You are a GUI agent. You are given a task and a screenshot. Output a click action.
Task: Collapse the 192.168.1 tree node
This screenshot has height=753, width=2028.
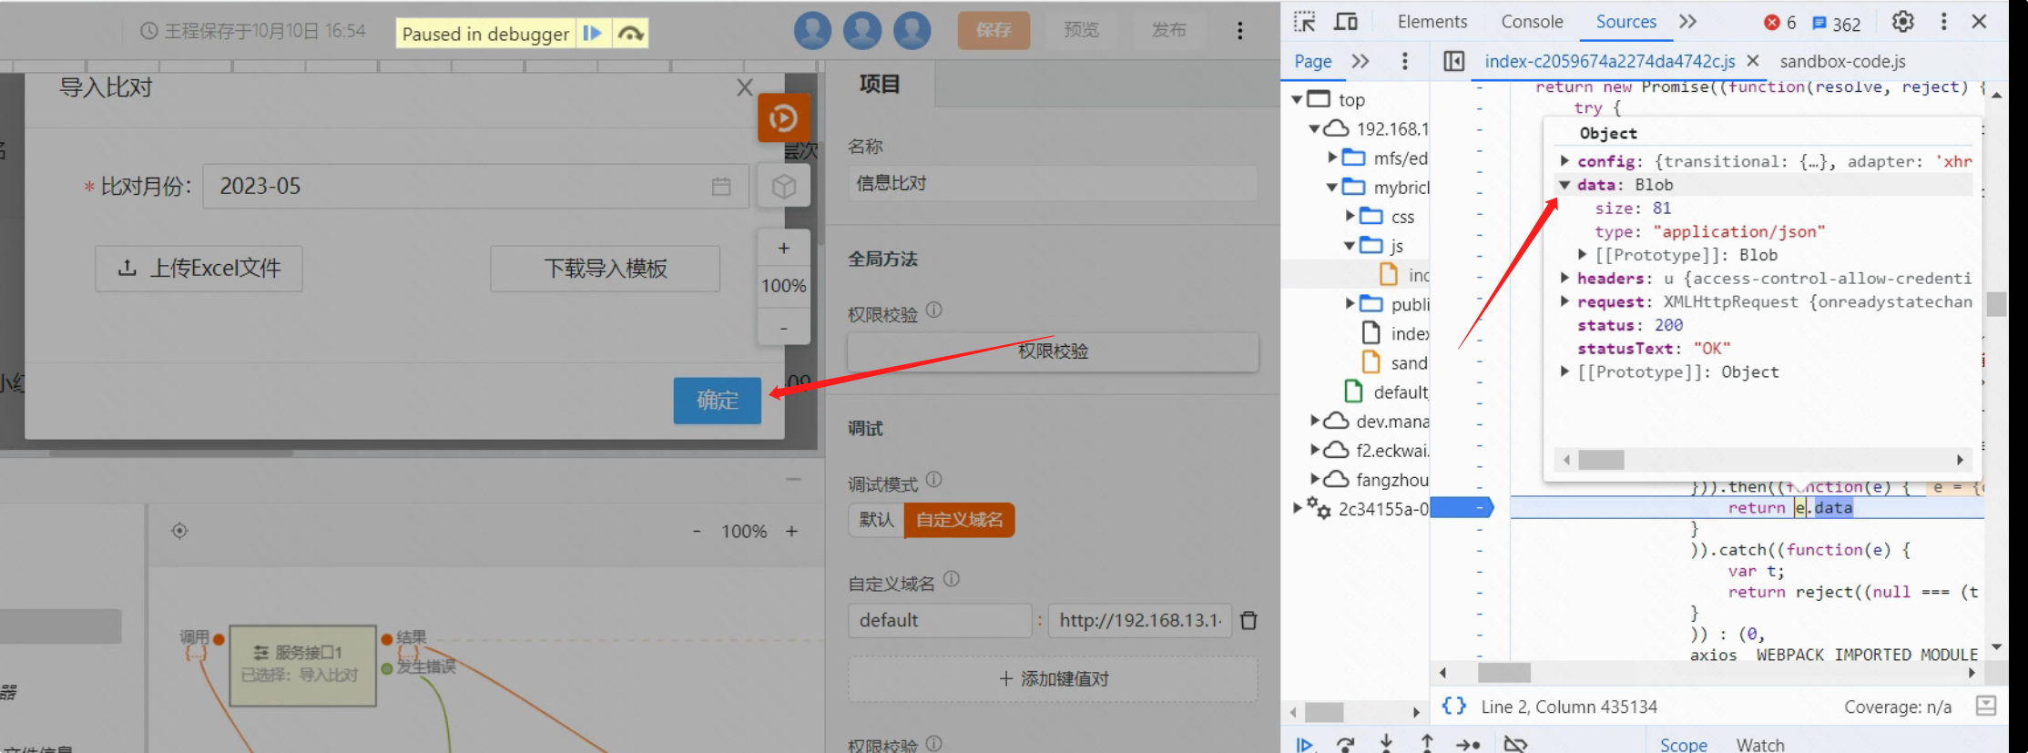1315,128
